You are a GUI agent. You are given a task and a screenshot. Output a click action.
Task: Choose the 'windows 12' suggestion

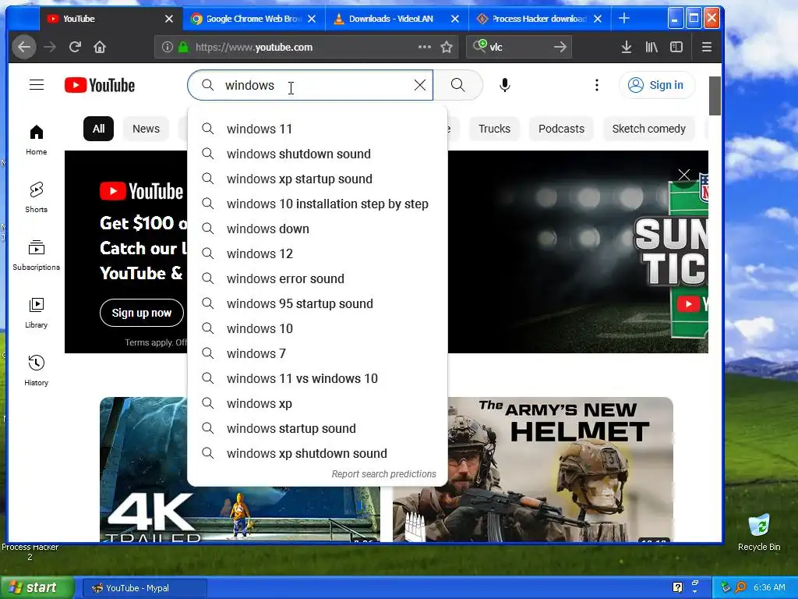pyautogui.click(x=318, y=253)
